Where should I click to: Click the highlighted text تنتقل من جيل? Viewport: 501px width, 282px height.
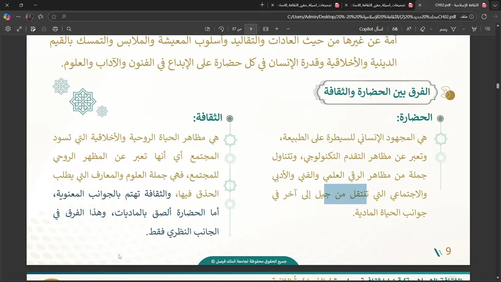click(345, 194)
